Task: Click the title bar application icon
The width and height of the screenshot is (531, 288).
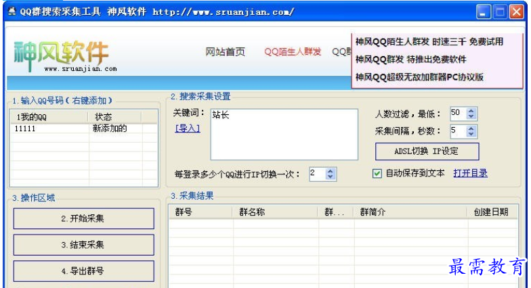Action: (12, 11)
